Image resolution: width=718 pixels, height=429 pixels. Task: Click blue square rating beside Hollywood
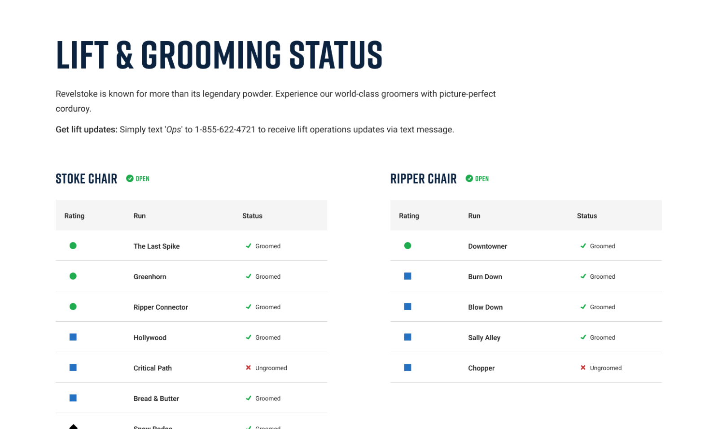point(73,337)
